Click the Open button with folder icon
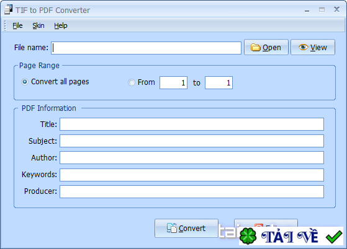Screen dimensions: 347x249 point(266,47)
